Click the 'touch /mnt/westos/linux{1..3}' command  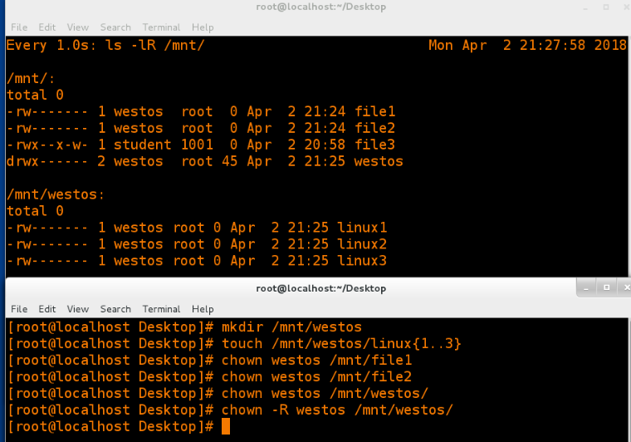[x=341, y=344]
